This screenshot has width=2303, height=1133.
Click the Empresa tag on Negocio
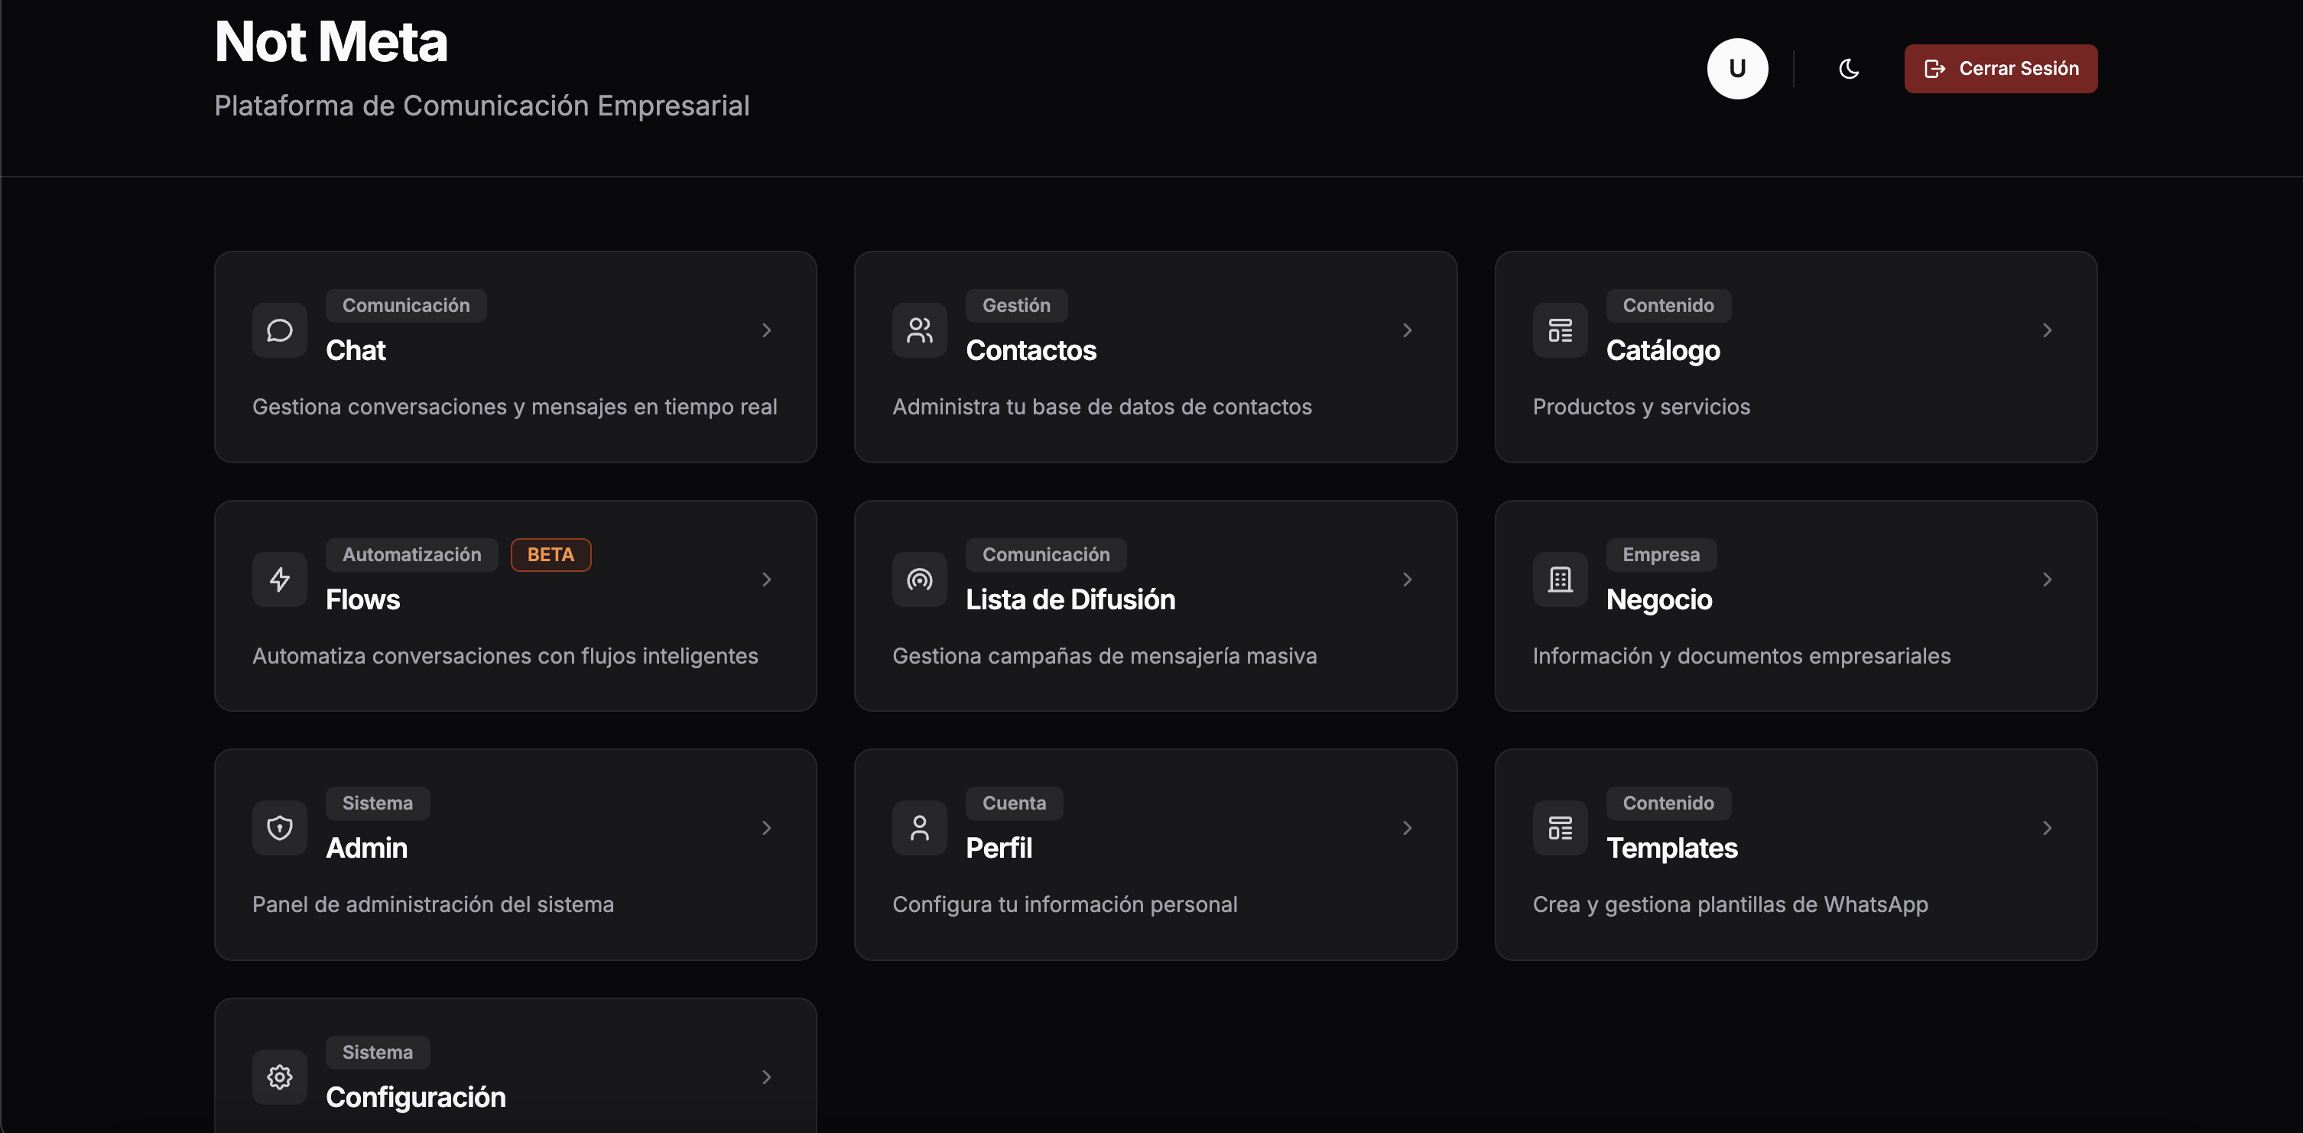[x=1661, y=554]
